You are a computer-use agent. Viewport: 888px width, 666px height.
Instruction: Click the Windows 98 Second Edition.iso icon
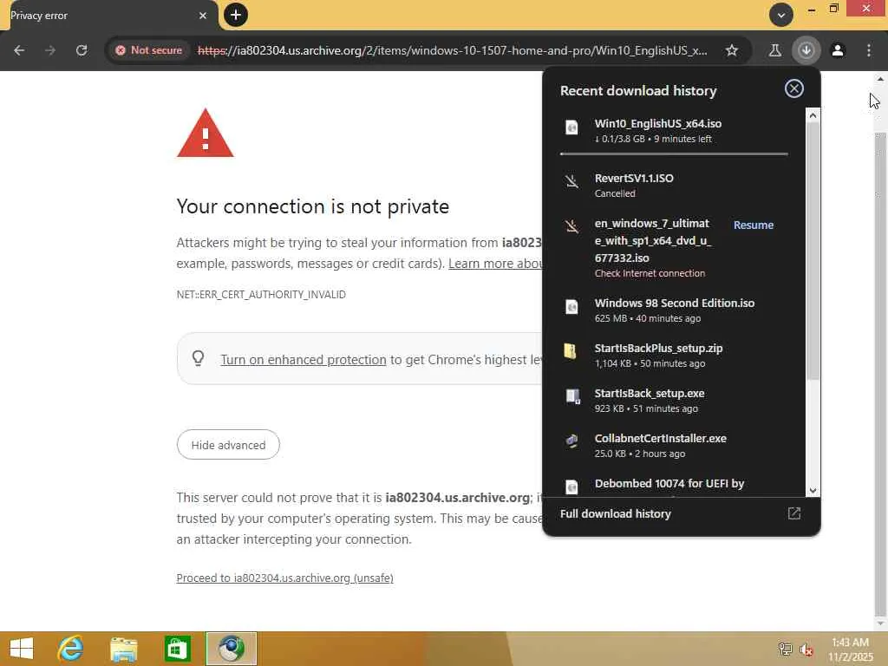click(572, 307)
